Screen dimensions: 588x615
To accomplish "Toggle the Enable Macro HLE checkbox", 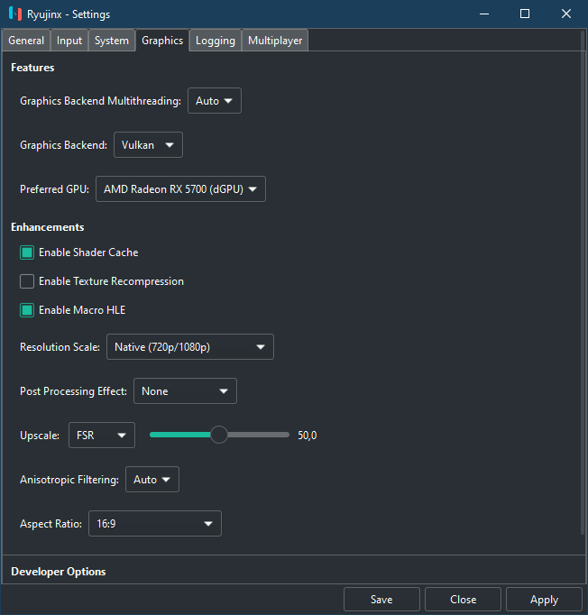I will point(27,310).
